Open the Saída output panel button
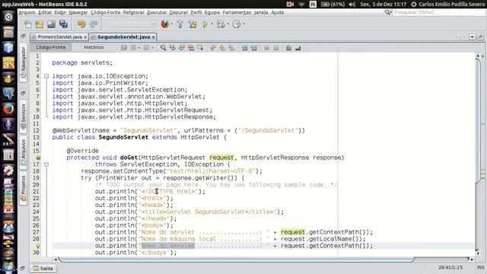The width and height of the screenshot is (487, 274). pyautogui.click(x=43, y=269)
